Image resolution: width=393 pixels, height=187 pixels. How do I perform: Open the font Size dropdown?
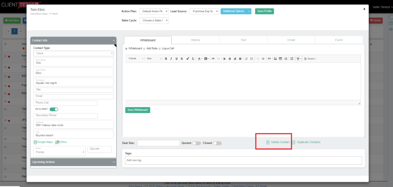click(154, 59)
